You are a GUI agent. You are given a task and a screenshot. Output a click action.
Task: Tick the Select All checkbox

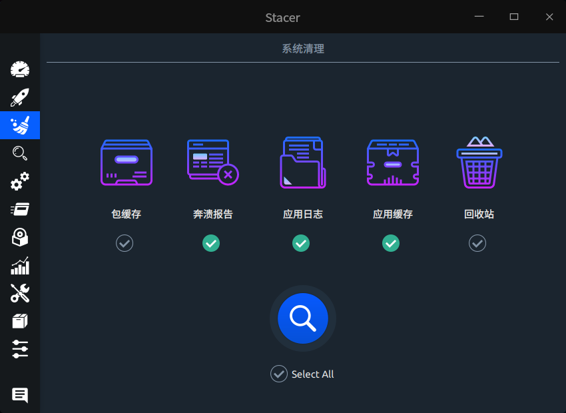pyautogui.click(x=279, y=374)
